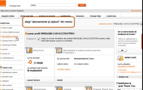Image resolution: width=143 pixels, height=90 pixels.
Task: Open the business menu
Action: (80, 16)
